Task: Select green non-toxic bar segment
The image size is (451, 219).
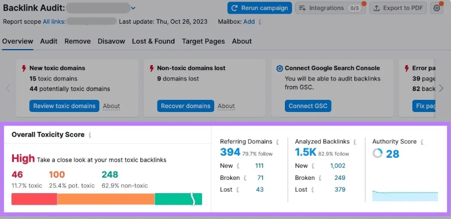Action: [178, 199]
